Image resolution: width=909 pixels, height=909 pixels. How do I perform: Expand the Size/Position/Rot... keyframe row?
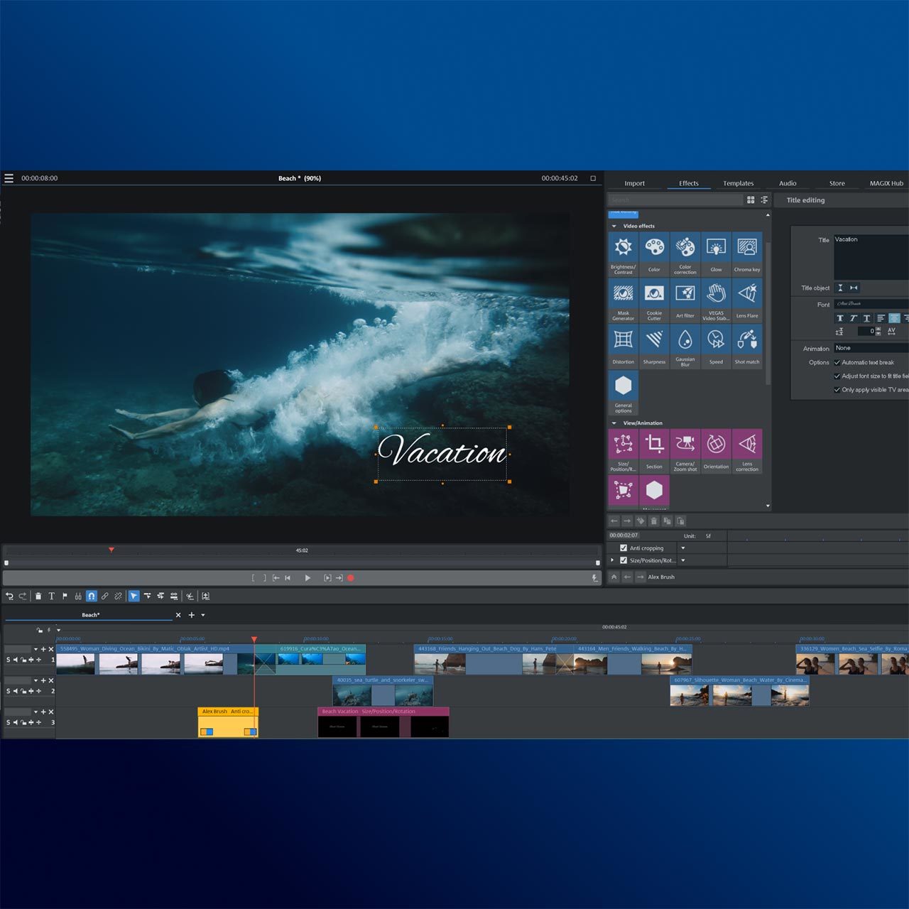[613, 560]
